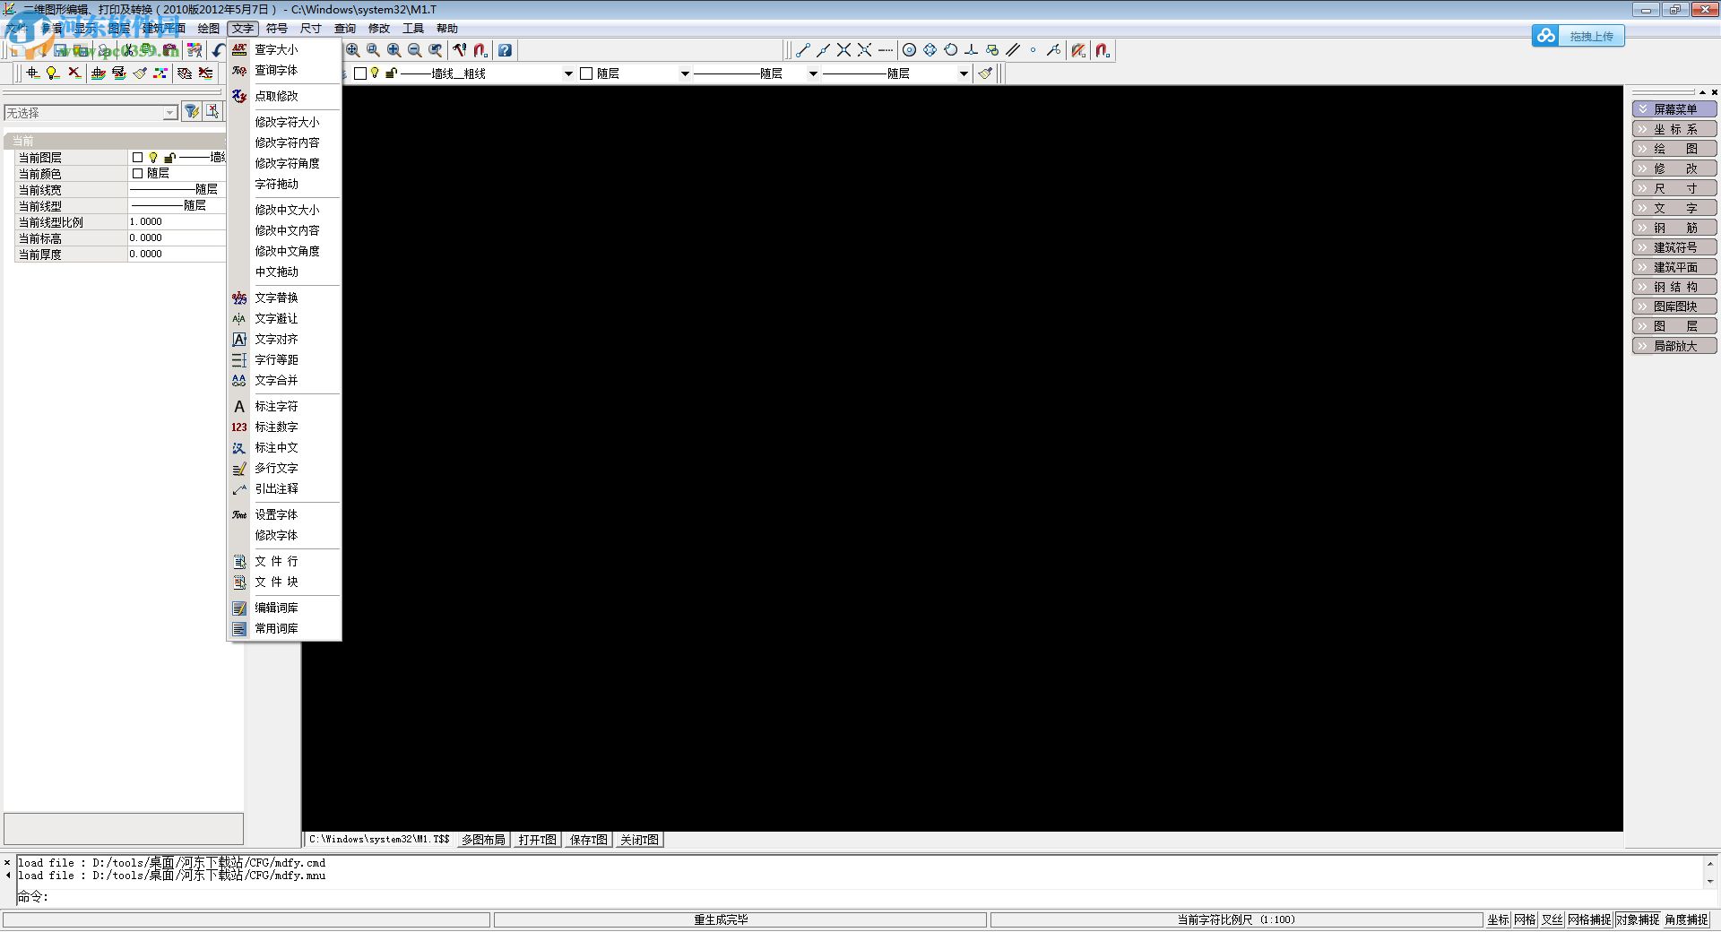Choose 设置字体 menu entry

click(x=283, y=514)
